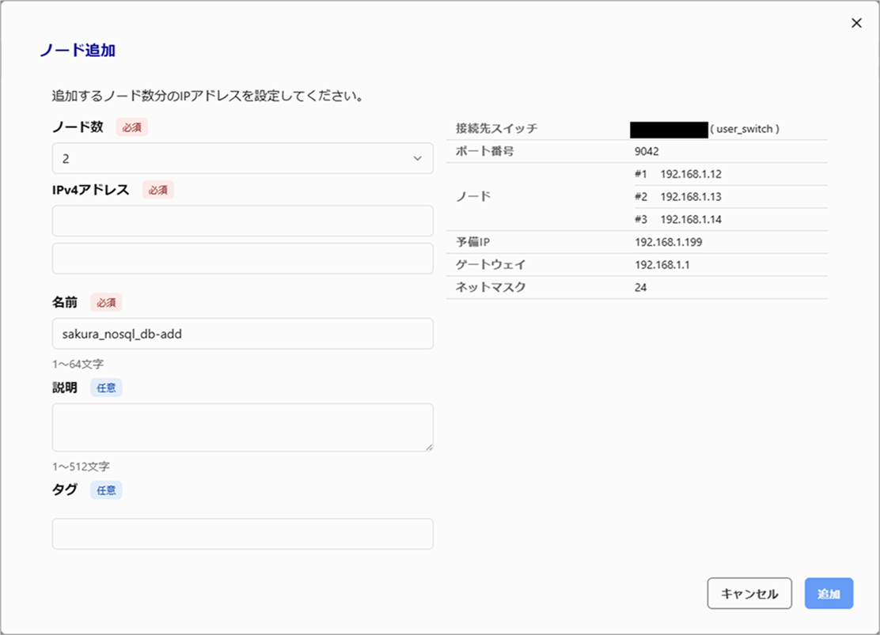880x635 pixels.
Task: Select node #3 address 192.168.1.14
Action: [690, 219]
